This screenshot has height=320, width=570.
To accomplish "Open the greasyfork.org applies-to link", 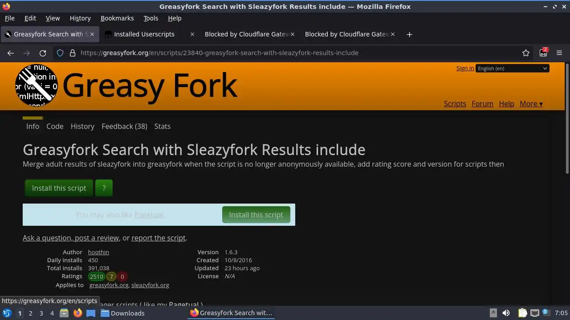I will [109, 285].
